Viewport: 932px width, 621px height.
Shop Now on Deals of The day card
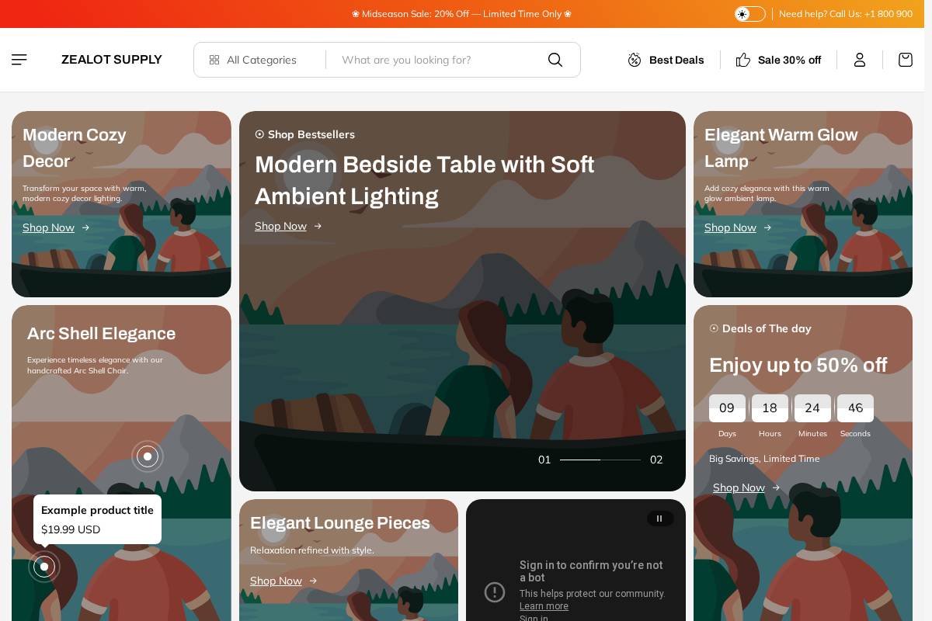pos(746,487)
